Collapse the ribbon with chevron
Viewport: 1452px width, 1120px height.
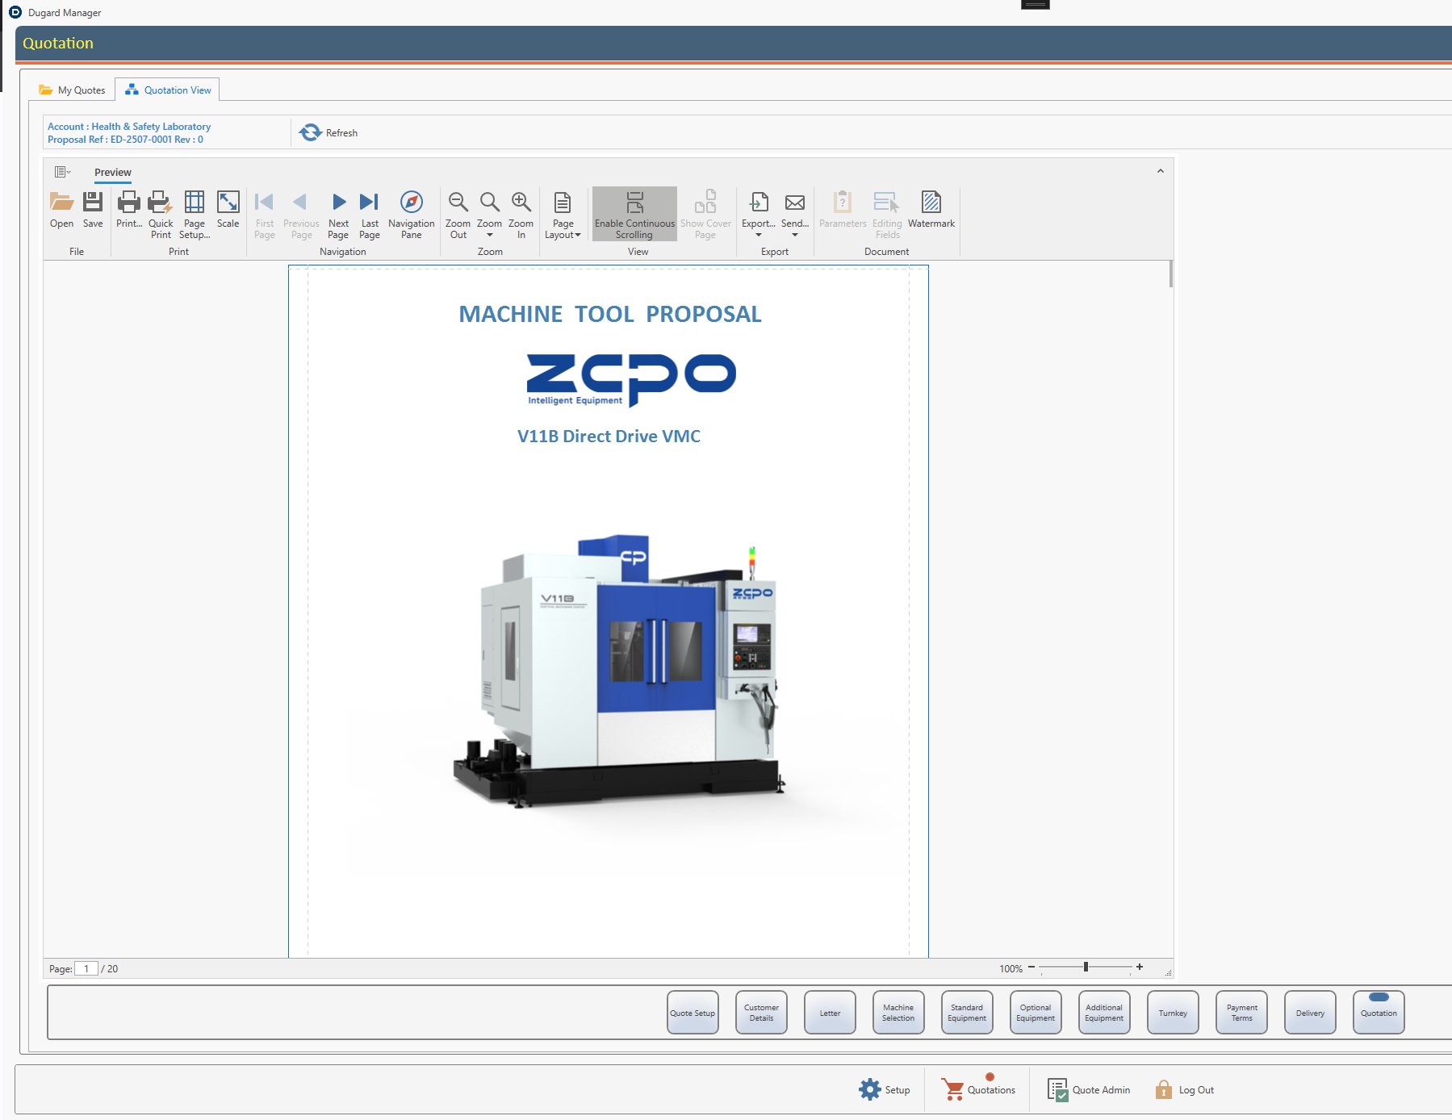(1161, 171)
